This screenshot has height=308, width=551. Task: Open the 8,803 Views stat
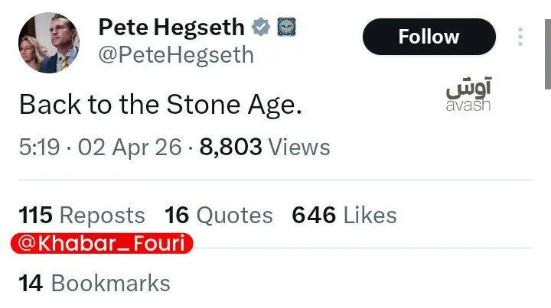[265, 146]
